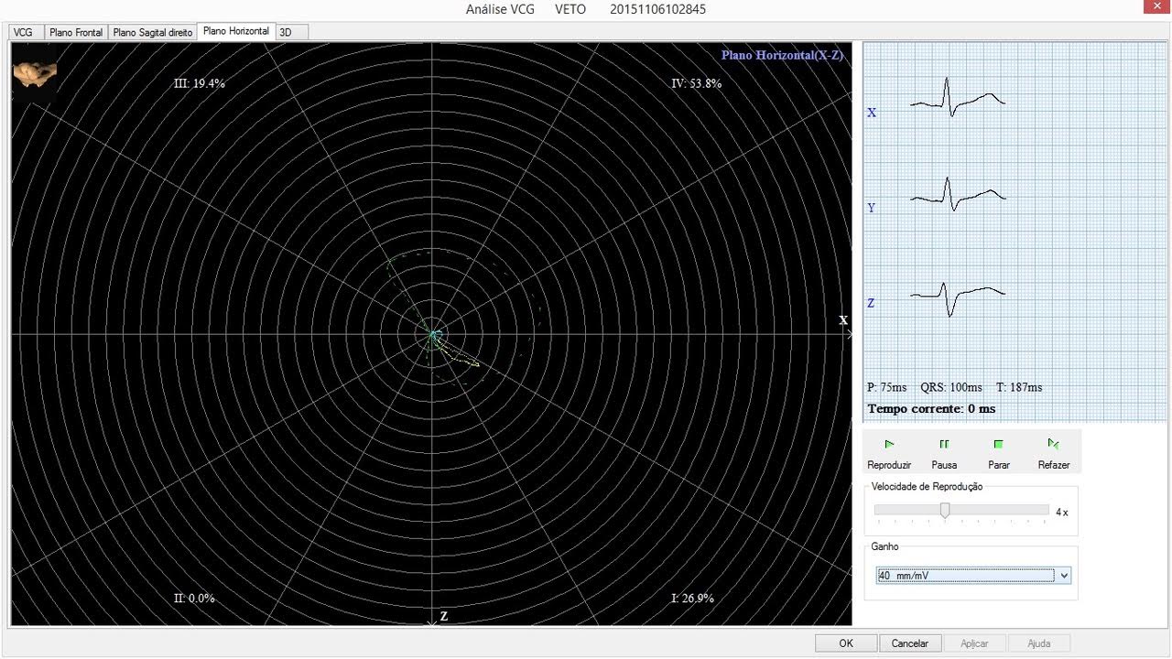This screenshot has width=1172, height=659.
Task: Switch to the VCG tab
Action: click(x=23, y=32)
